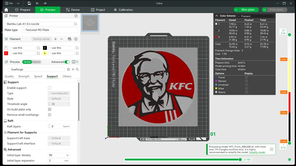Click the File menu

(x=9, y=3)
